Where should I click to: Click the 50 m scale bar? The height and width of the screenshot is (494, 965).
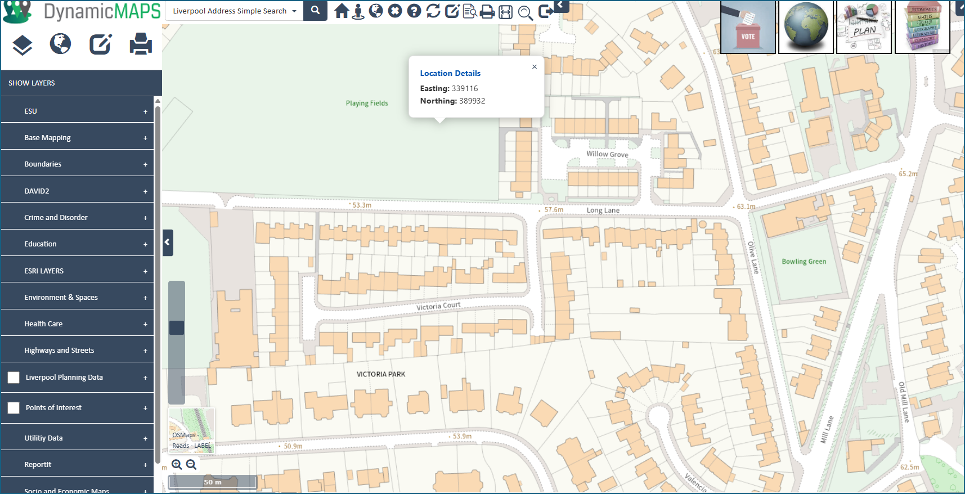(x=213, y=482)
